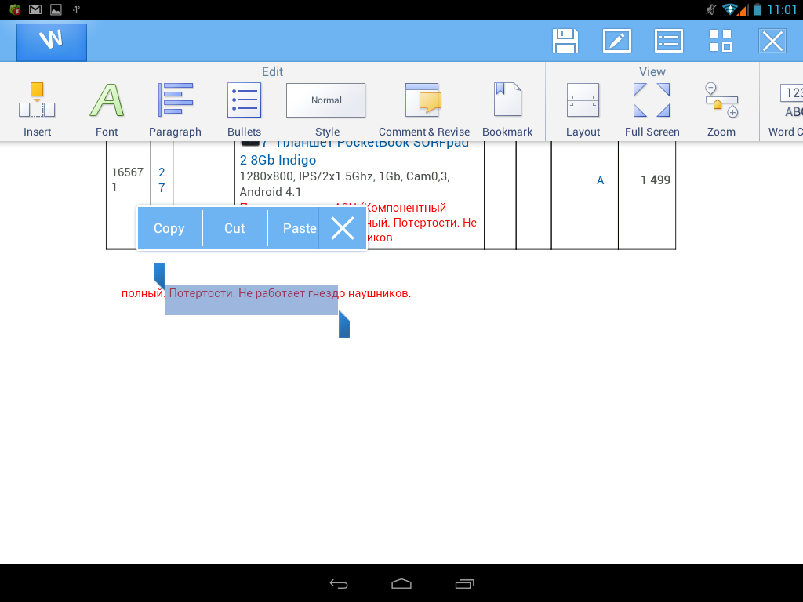
Task: Save the document with floppy icon
Action: 565,41
